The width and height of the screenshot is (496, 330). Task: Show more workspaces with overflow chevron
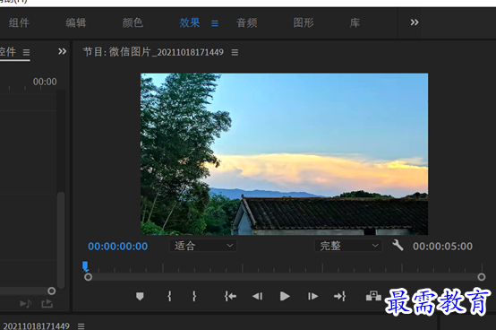click(415, 22)
